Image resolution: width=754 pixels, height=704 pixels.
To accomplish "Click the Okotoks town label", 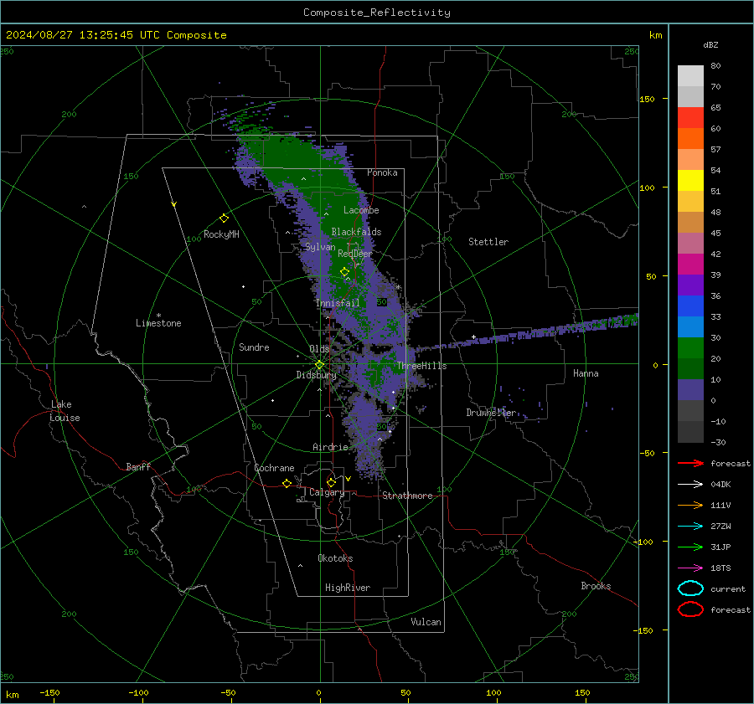I will (x=335, y=558).
